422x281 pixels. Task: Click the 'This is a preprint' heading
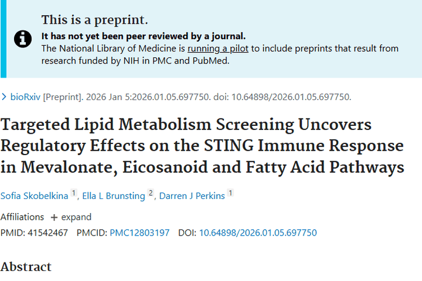click(95, 21)
